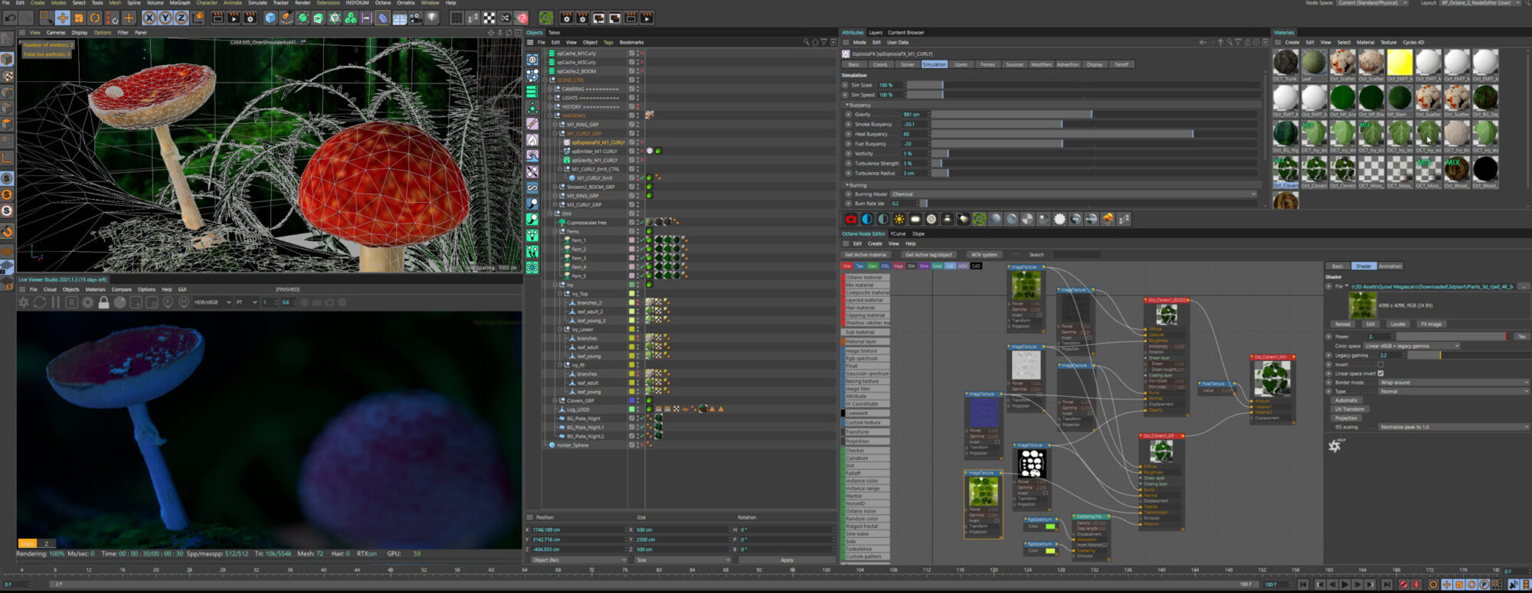This screenshot has height=593, width=1532.
Task: Click the Get Active tag/object button
Action: coord(928,255)
